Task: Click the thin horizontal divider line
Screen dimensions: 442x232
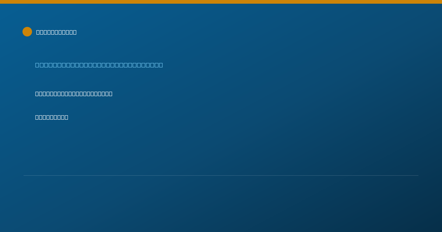Action: point(221,175)
